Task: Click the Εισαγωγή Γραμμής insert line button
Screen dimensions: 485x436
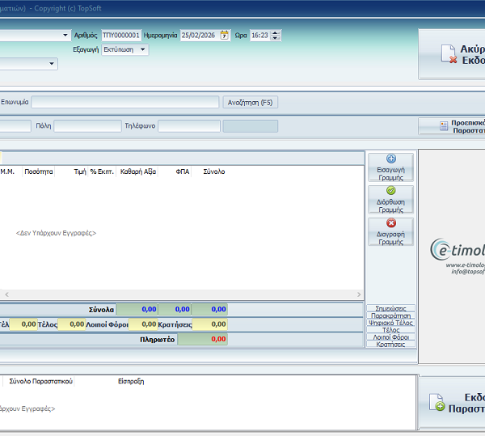Action: (x=390, y=167)
